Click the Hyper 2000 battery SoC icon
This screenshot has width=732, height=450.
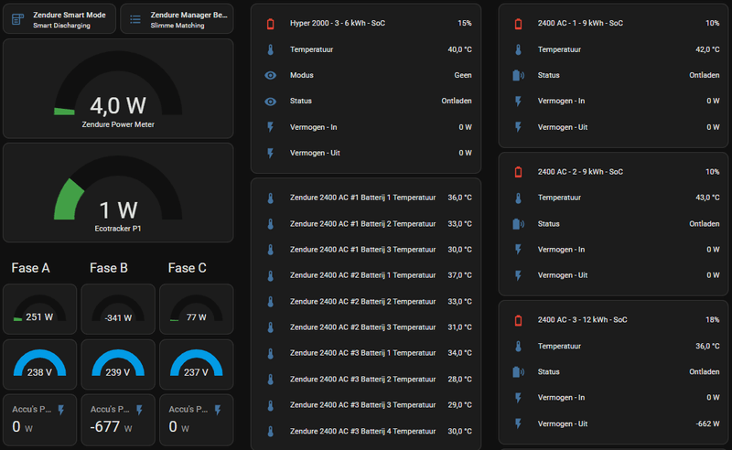point(270,23)
